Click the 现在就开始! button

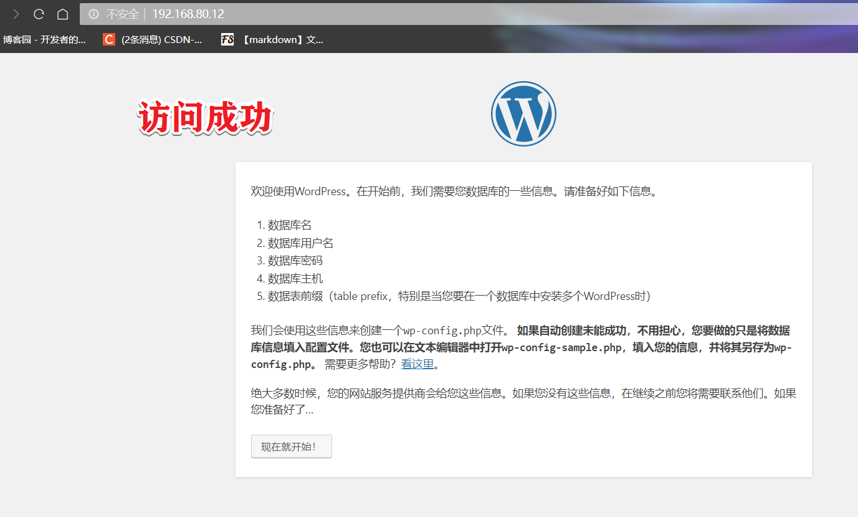tap(291, 447)
